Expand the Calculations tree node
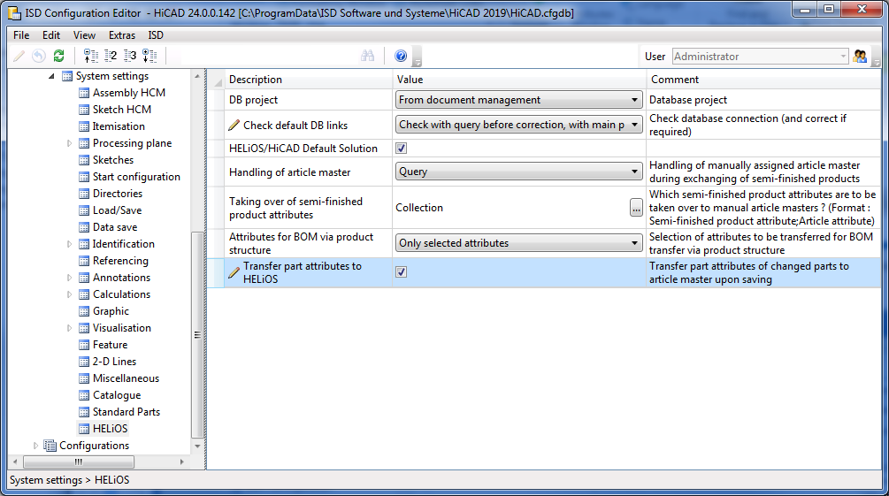The height and width of the screenshot is (496, 889). (x=69, y=294)
